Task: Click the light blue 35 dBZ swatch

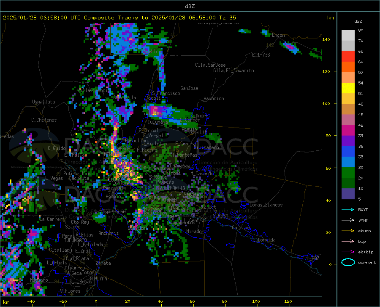Action: pos(348,162)
